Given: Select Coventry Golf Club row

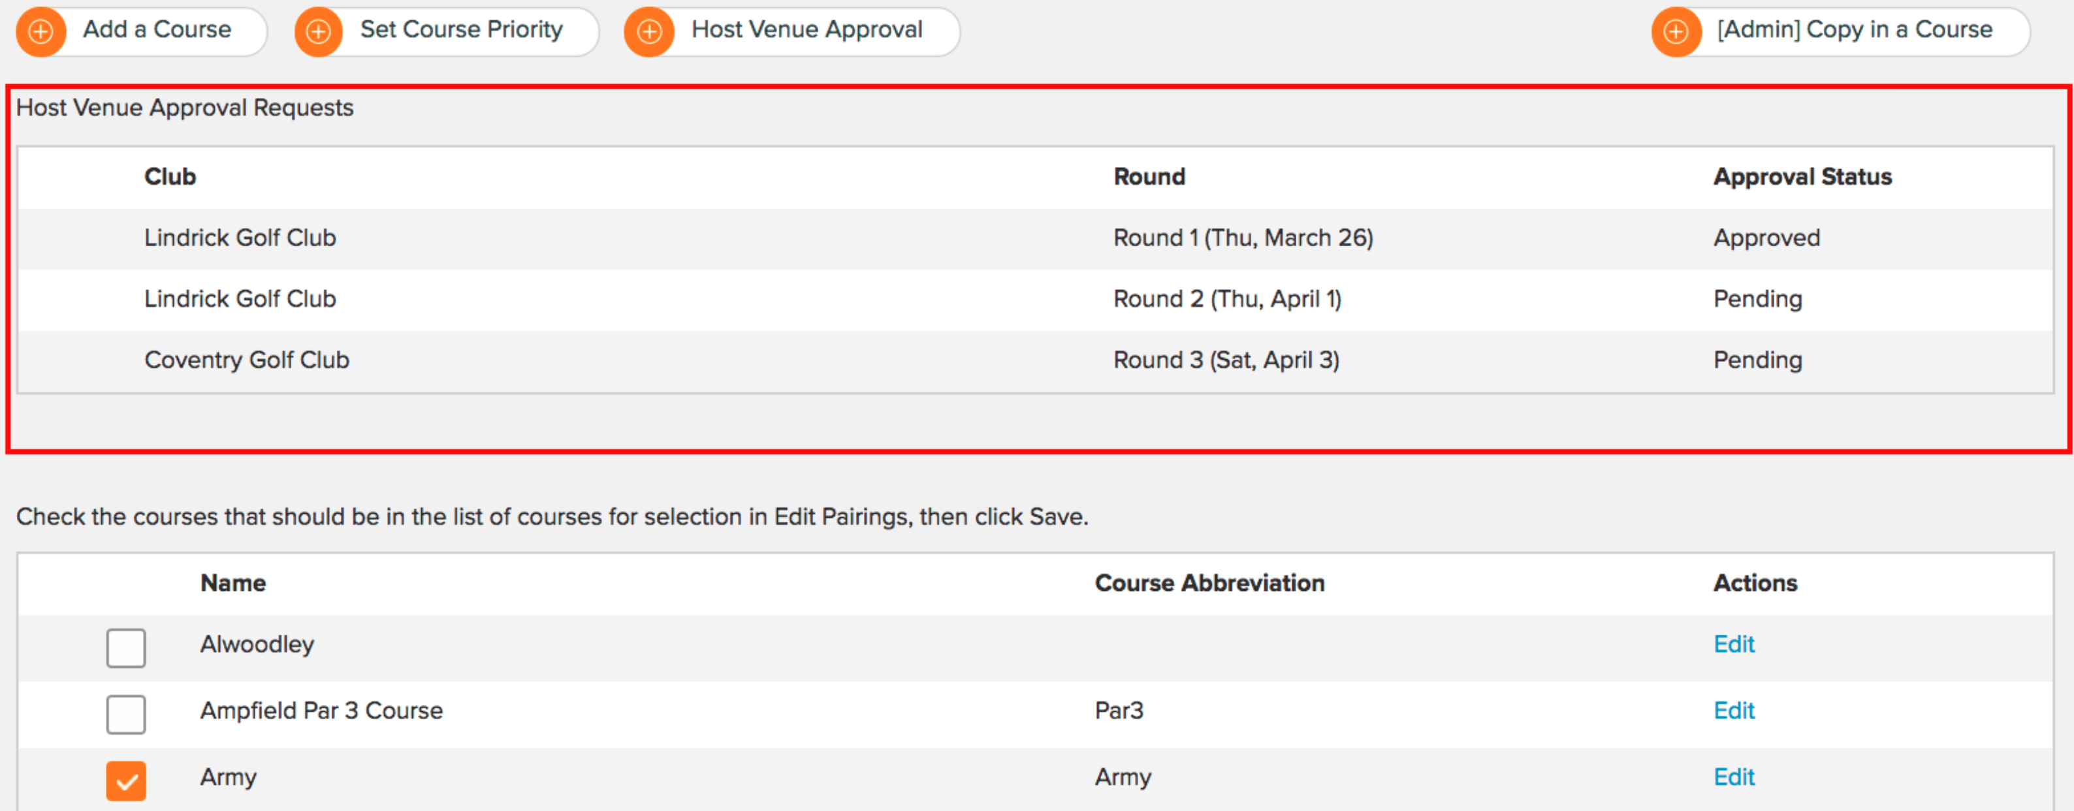Looking at the screenshot, I should [x=1036, y=360].
